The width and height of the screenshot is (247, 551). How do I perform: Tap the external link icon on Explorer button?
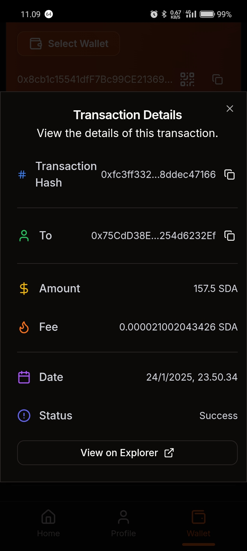[x=169, y=453]
